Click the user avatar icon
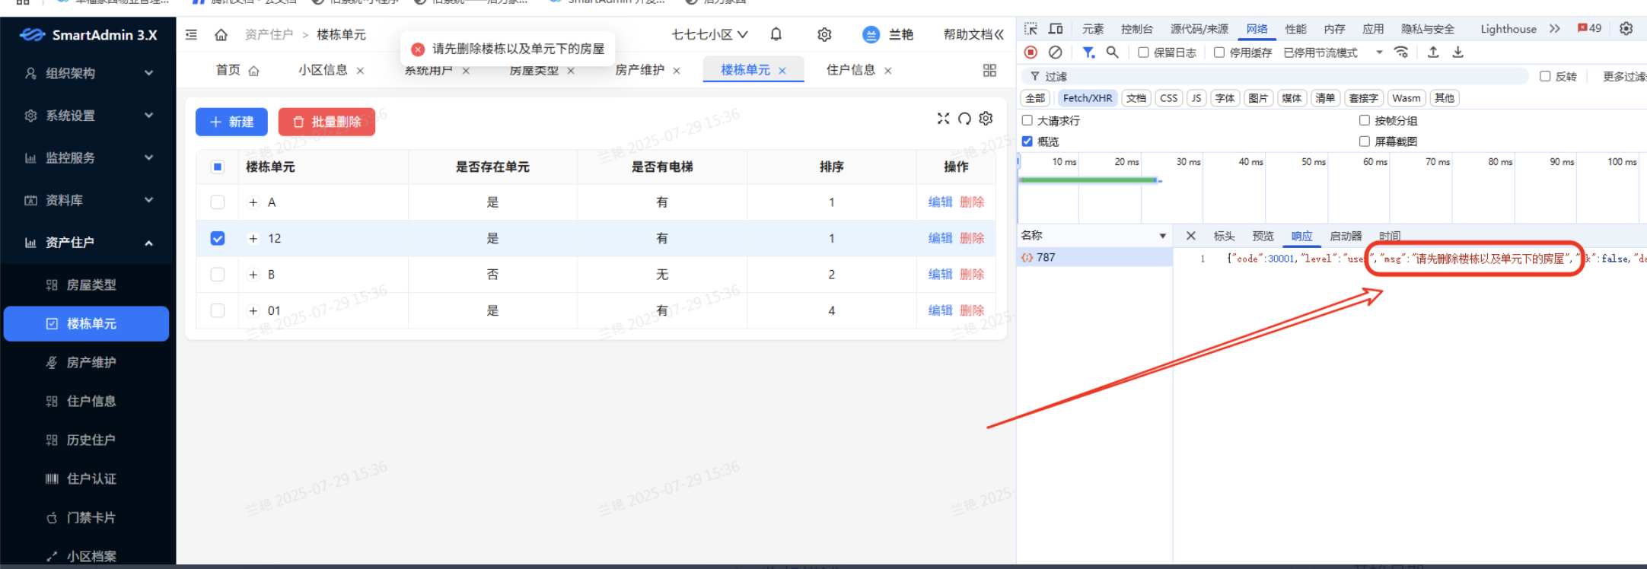The width and height of the screenshot is (1647, 569). click(x=871, y=34)
